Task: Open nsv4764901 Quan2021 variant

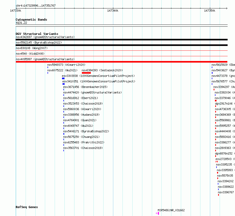Action: (80, 120)
